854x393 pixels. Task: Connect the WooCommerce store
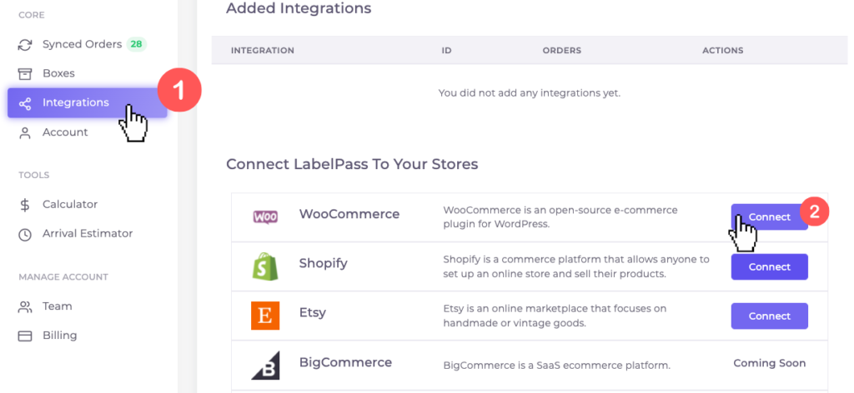coord(769,216)
